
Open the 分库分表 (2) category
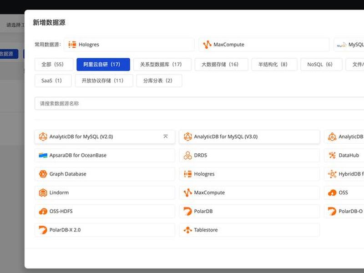[159, 81]
